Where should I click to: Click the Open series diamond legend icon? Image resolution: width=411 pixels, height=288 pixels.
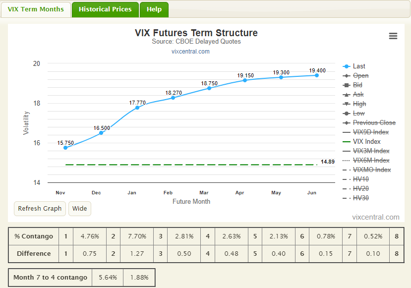346,76
